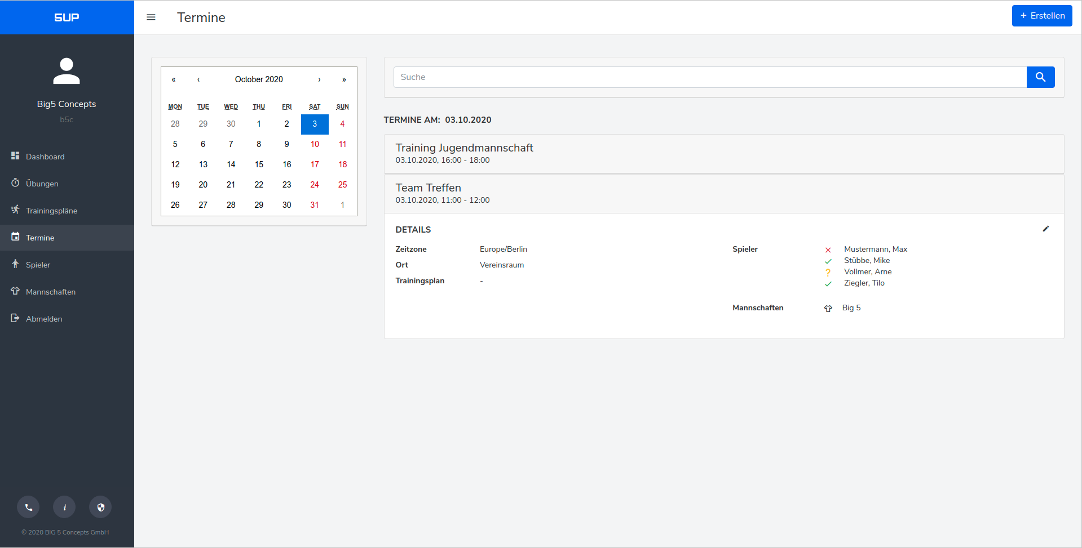Expand the Training Jugendmannschaft appointment

[x=723, y=153]
